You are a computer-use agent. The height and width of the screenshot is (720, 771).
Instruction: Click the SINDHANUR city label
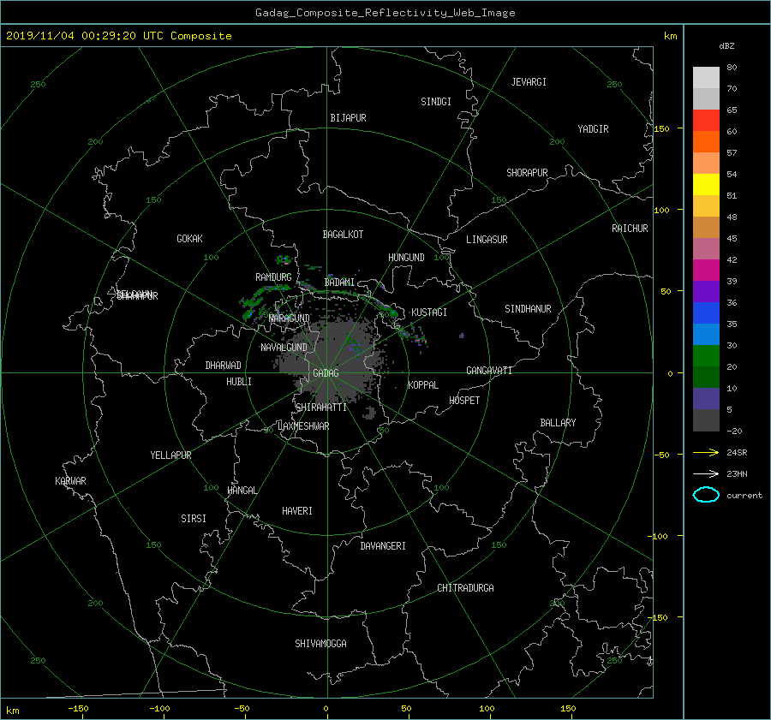528,309
